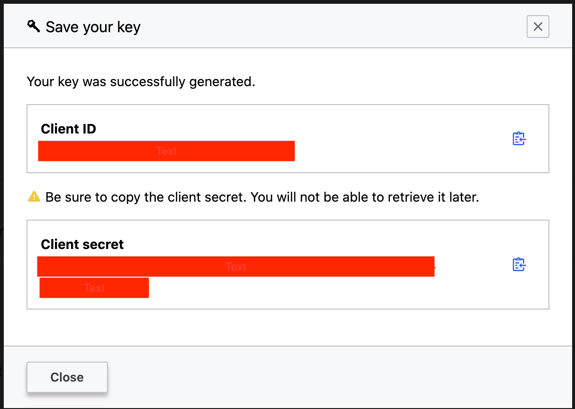Click the blank dialog header bar area
This screenshot has width=575, height=409.
pyautogui.click(x=332, y=27)
